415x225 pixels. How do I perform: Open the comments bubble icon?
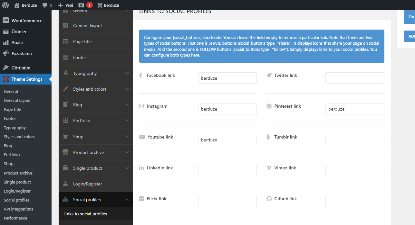(x=45, y=5)
